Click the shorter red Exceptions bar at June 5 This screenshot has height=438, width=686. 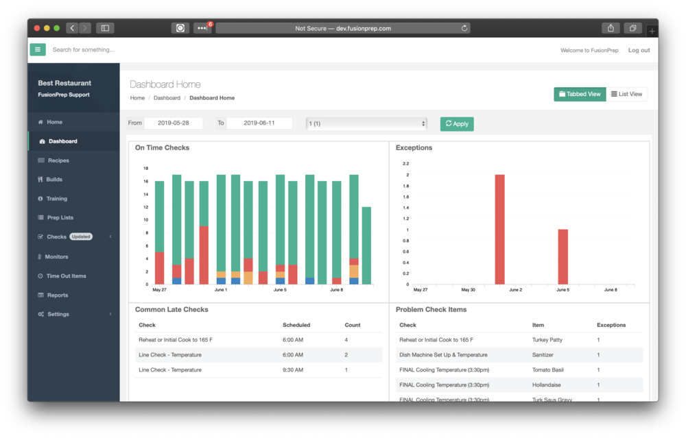point(563,256)
